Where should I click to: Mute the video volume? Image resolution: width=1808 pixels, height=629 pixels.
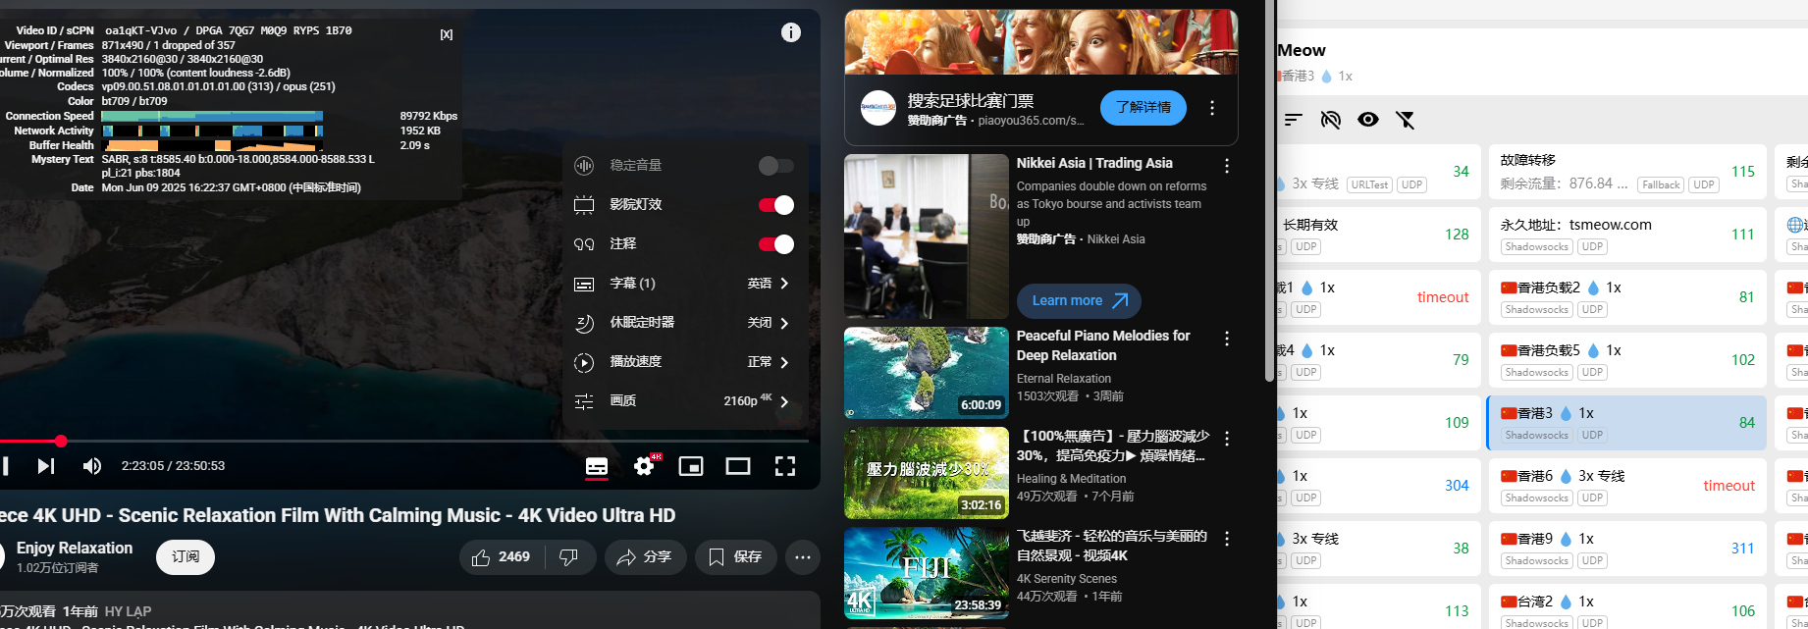(x=91, y=466)
